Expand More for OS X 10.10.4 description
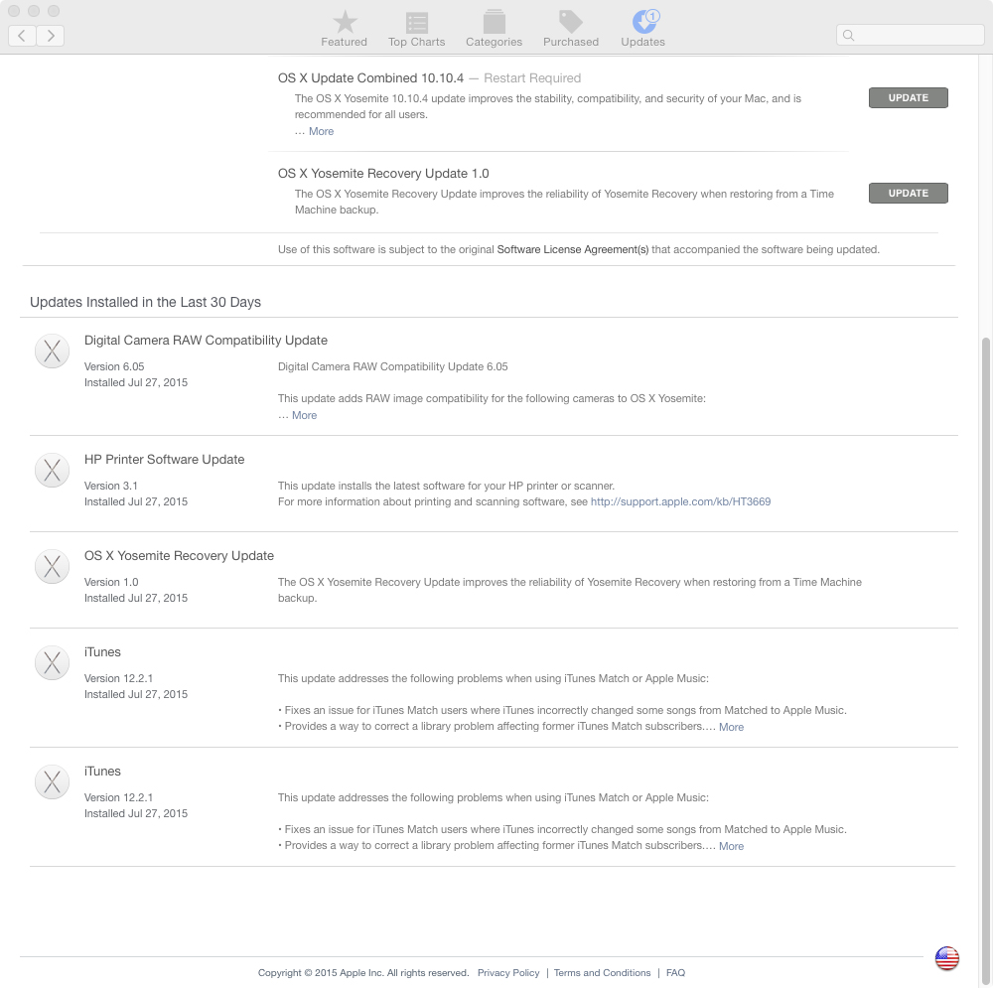This screenshot has width=993, height=988. coord(321,131)
